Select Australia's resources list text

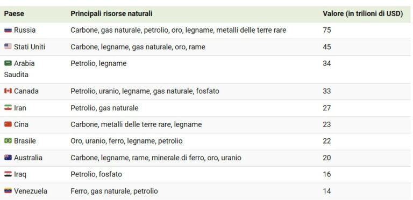coord(156,158)
